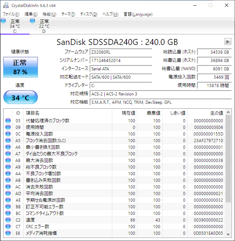Click the next disk arrow button
The image size is (235, 241).
tap(228, 41)
